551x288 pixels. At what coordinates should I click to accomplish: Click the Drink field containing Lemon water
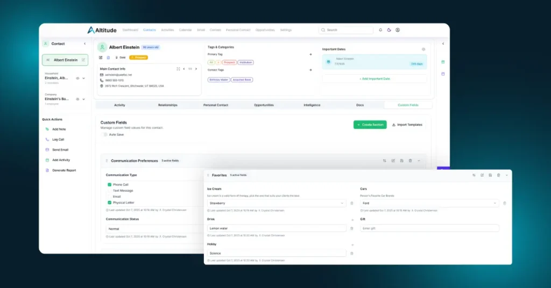click(276, 228)
